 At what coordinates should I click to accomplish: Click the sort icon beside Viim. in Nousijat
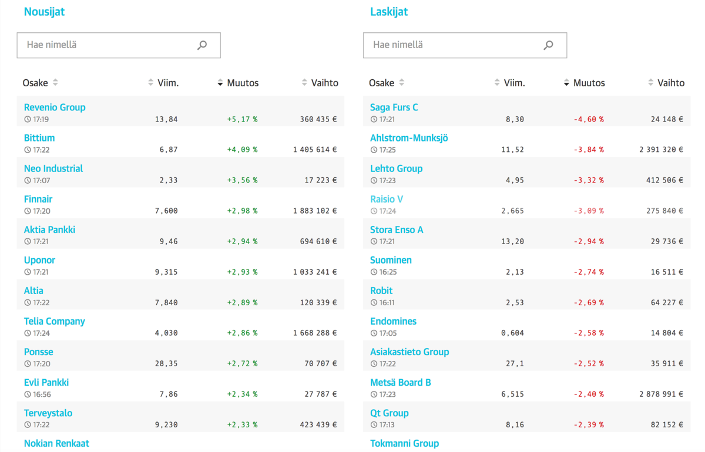[x=151, y=83]
